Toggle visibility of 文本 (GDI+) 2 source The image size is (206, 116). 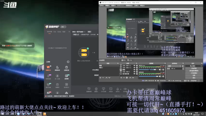pyautogui.click(x=134, y=65)
